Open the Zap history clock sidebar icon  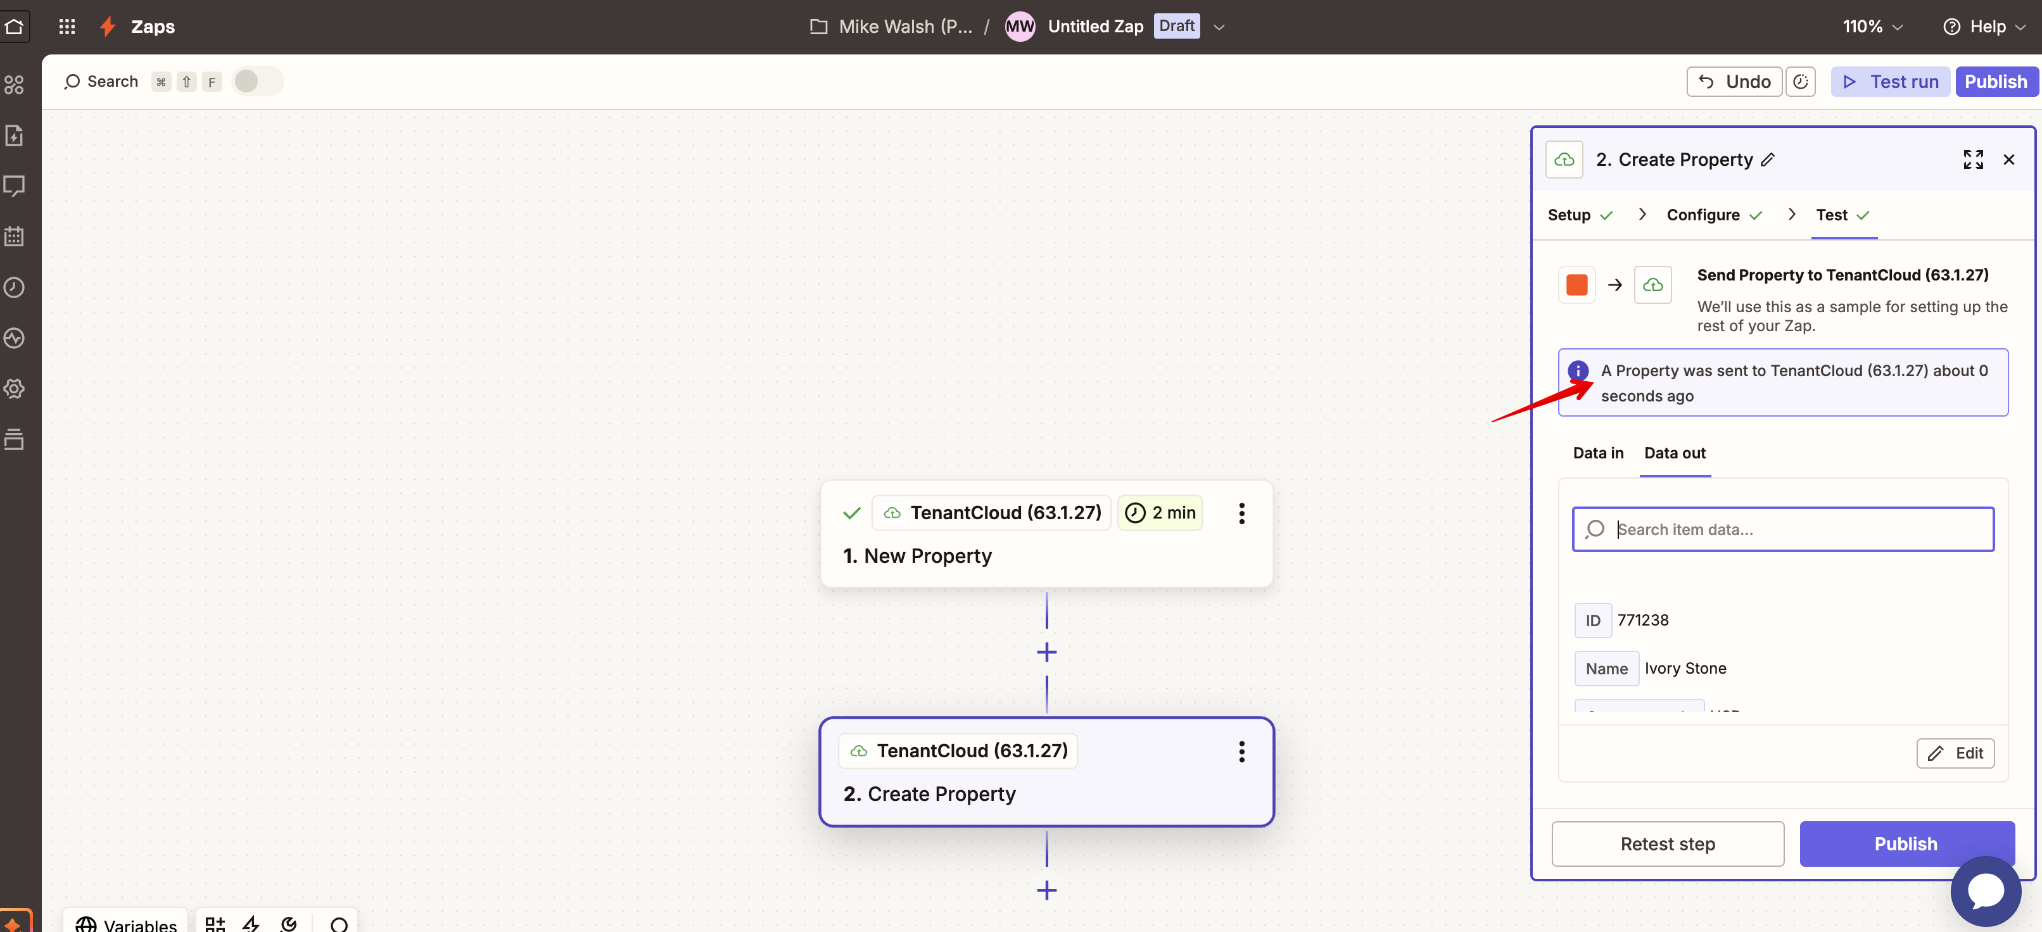(15, 287)
